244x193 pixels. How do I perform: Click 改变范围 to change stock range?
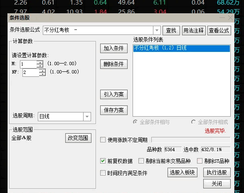(x=78, y=138)
